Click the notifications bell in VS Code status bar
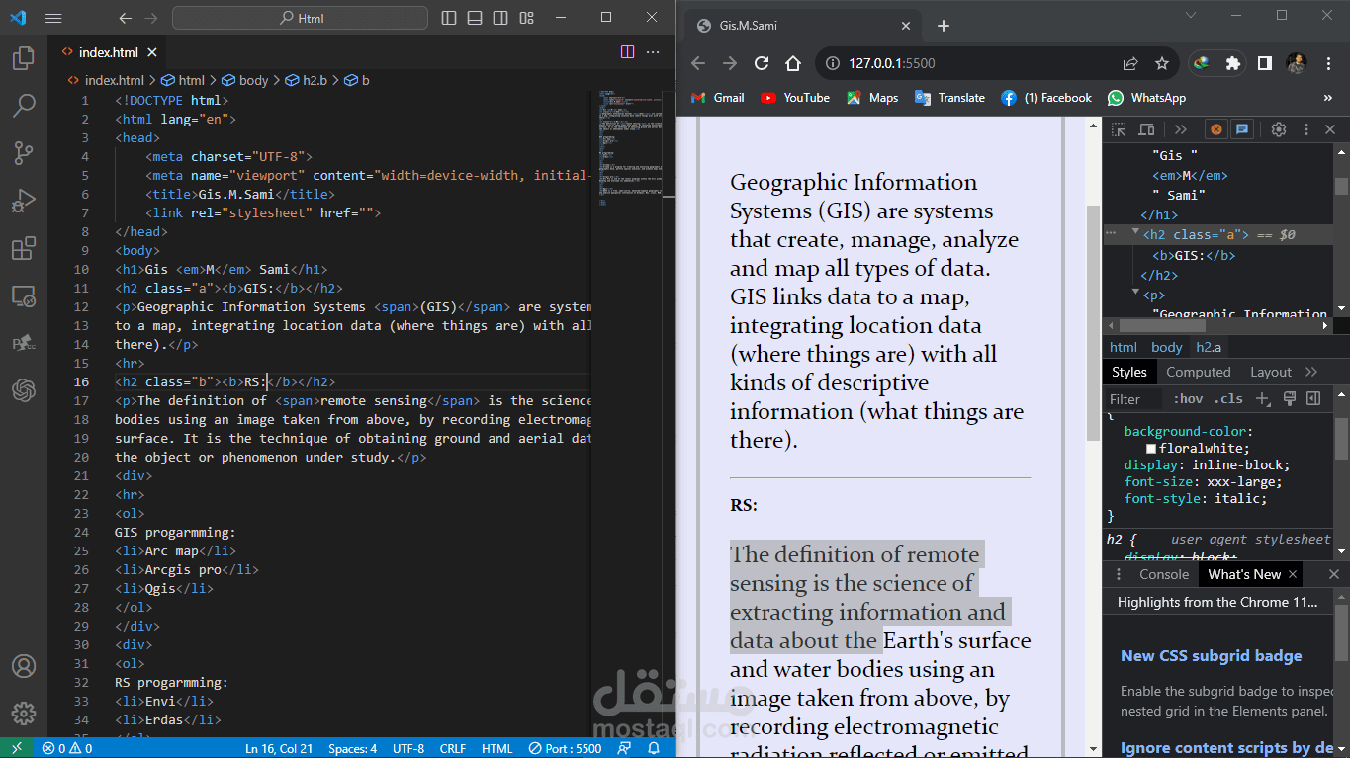Image resolution: width=1350 pixels, height=758 pixels. click(654, 748)
